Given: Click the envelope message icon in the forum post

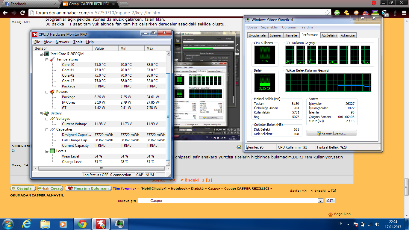Looking at the screenshot, I should [x=239, y=147].
